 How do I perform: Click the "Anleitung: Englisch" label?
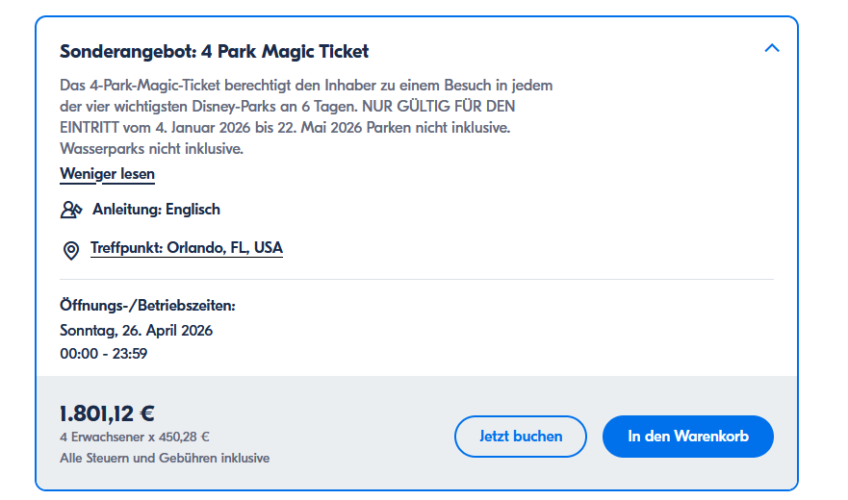pos(156,210)
